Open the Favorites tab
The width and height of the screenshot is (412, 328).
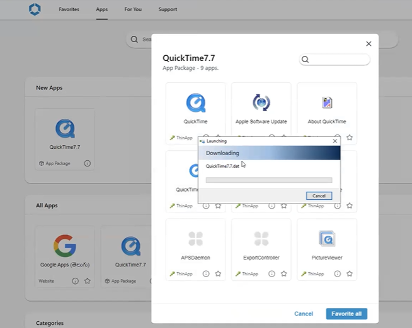coord(69,9)
